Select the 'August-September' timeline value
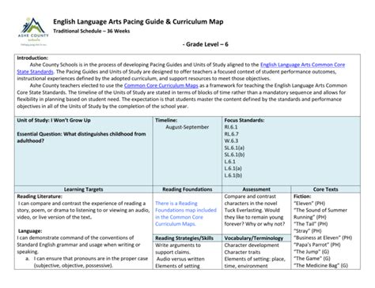This screenshot has height=288, width=375. 187,127
